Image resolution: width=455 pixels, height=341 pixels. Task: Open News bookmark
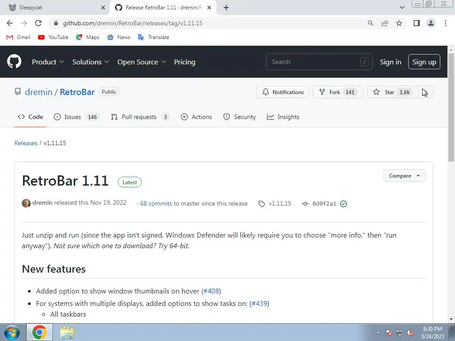pos(118,37)
